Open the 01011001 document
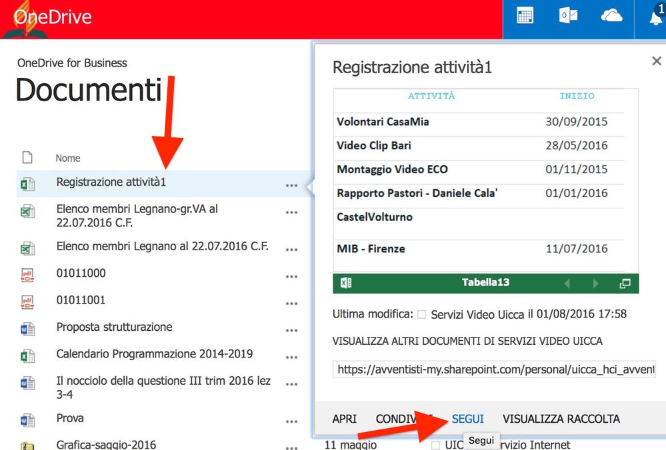 click(x=81, y=300)
